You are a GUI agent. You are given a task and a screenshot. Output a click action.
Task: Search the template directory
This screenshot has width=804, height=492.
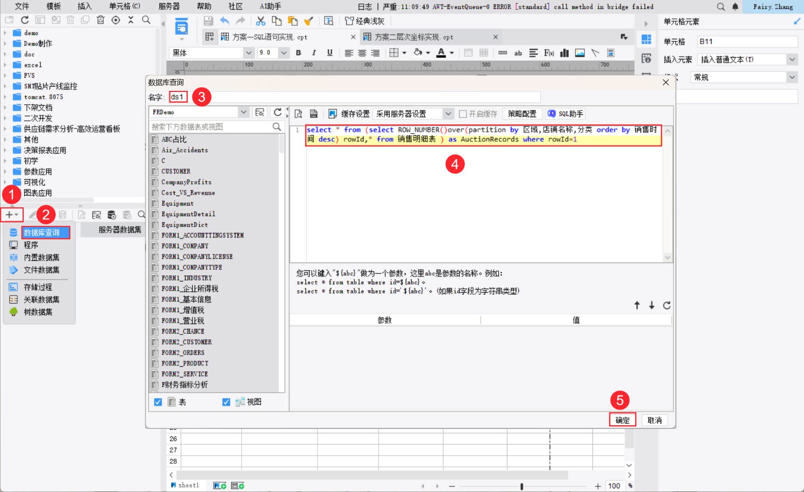(x=146, y=20)
